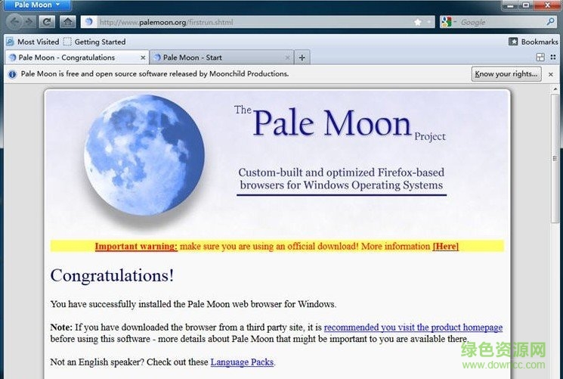Open the tab groups panel icon
The height and width of the screenshot is (379, 563).
540,57
